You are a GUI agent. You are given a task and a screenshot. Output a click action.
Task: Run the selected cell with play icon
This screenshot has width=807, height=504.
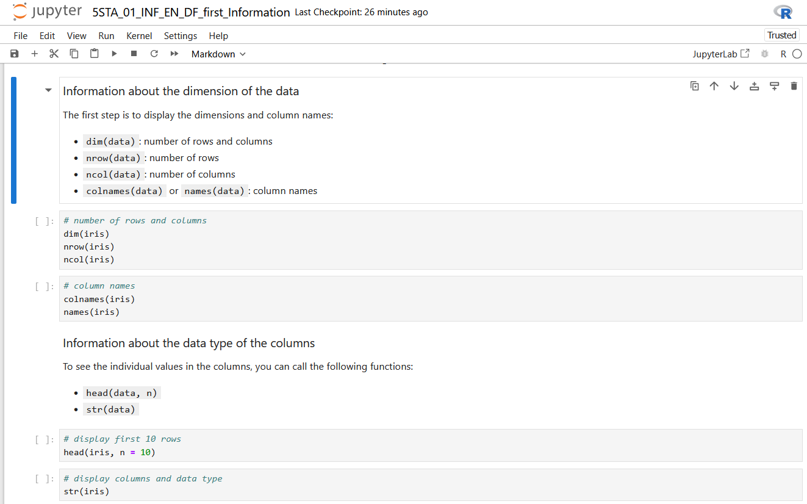pyautogui.click(x=114, y=54)
